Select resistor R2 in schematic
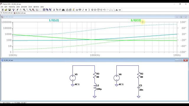 coord(139,75)
